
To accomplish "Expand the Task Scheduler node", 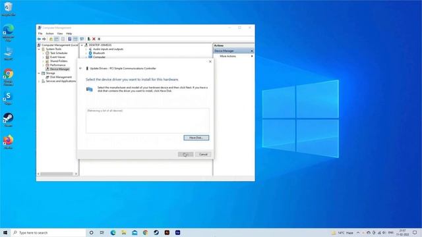I will (x=43, y=53).
